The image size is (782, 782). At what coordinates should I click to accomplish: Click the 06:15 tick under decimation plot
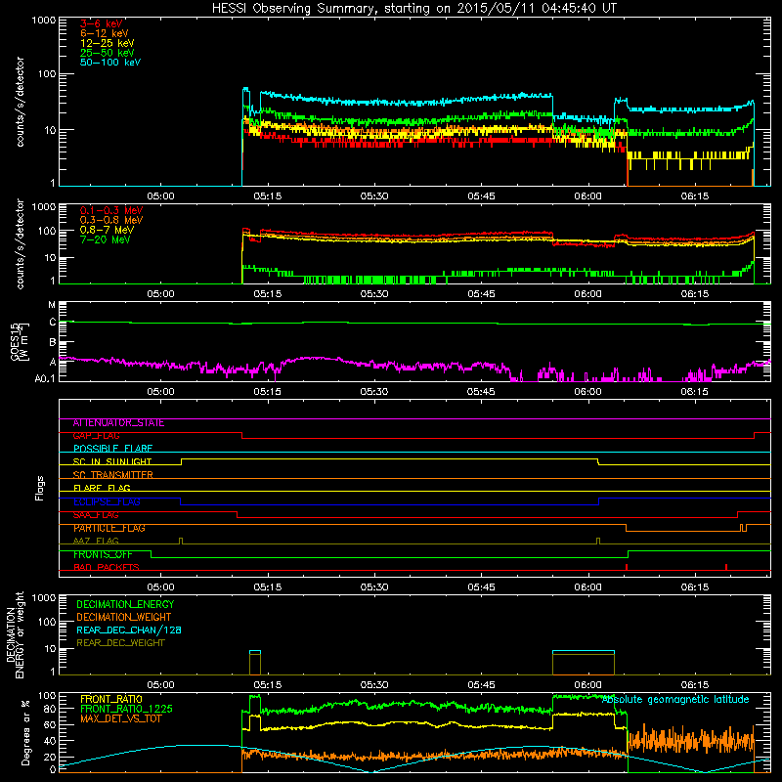(x=694, y=685)
